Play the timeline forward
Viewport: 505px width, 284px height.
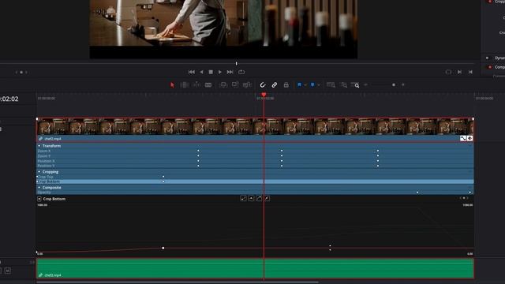click(x=220, y=72)
